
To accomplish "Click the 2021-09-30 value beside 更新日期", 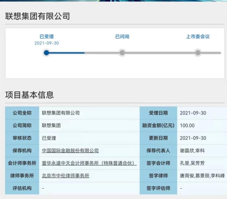I will pyautogui.click(x=193, y=138).
